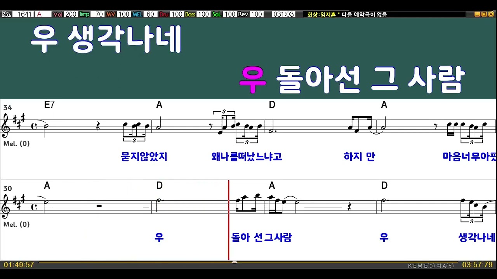Click the Temp label
Image resolution: width=497 pixels, height=279 pixels.
(84, 14)
